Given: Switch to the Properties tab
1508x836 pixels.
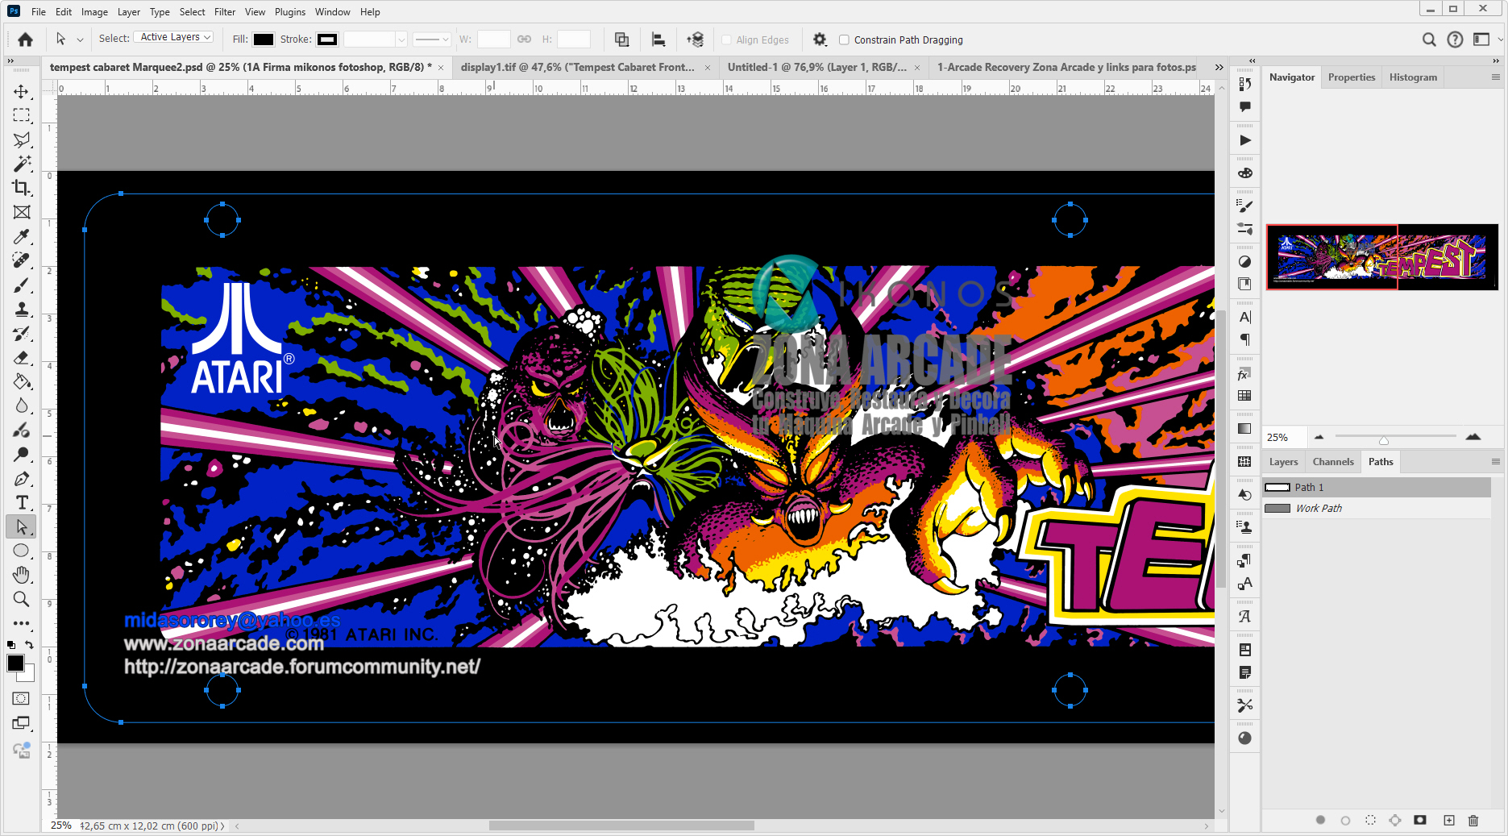Looking at the screenshot, I should 1352,77.
